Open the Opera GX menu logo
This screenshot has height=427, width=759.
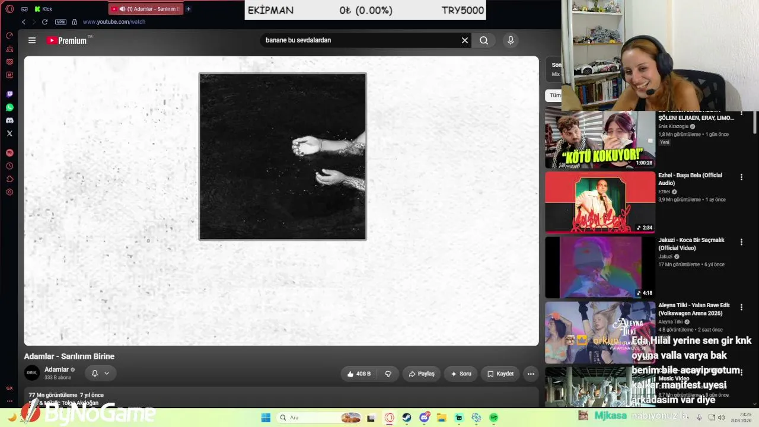click(x=9, y=9)
